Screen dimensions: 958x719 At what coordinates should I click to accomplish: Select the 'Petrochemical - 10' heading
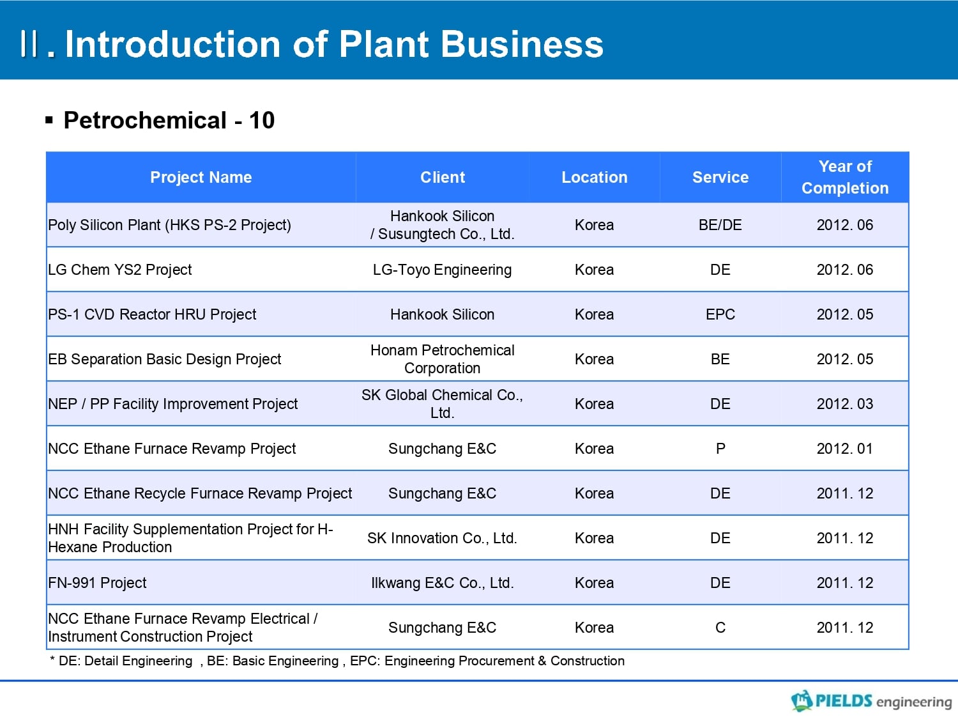(x=169, y=120)
